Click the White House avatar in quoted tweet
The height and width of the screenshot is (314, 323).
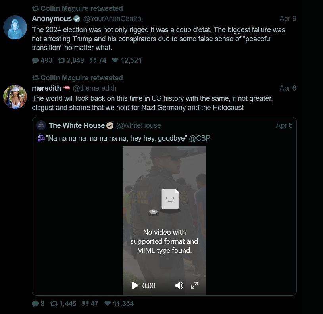(x=41, y=125)
